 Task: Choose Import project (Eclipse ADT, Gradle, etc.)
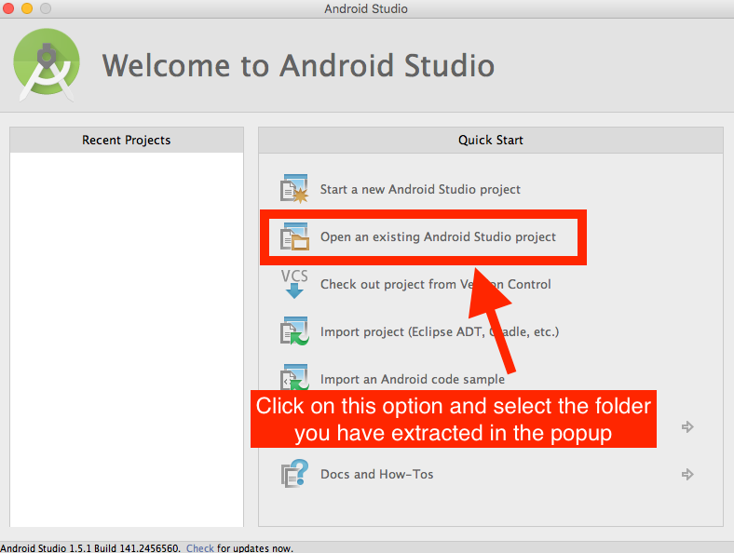(439, 331)
